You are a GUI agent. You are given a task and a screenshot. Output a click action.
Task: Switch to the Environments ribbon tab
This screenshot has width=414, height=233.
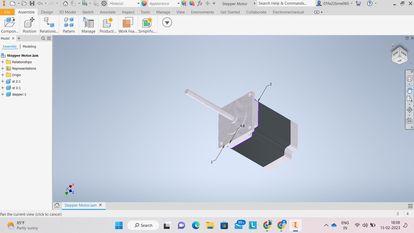click(x=203, y=12)
